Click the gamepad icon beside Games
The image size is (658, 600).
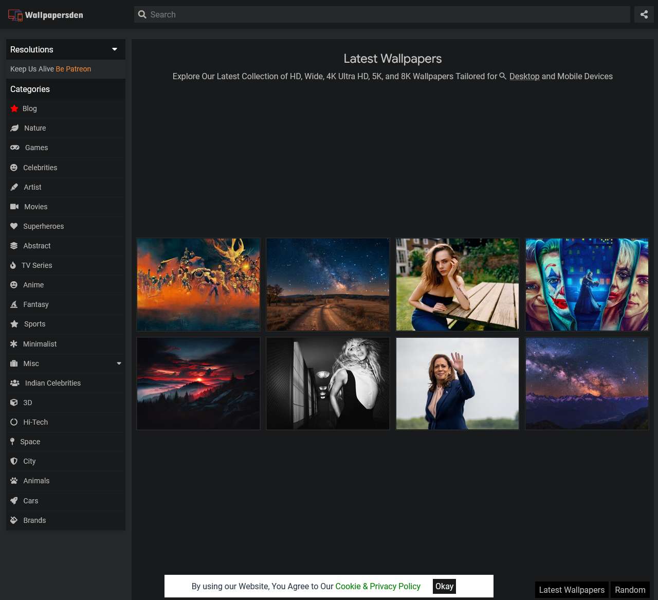coord(15,148)
